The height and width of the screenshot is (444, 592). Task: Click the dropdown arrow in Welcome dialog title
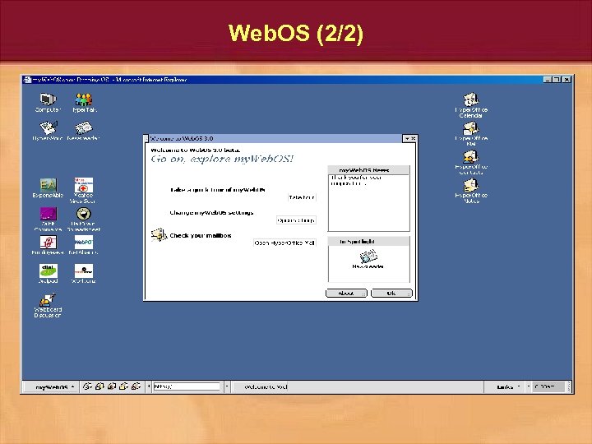click(407, 139)
